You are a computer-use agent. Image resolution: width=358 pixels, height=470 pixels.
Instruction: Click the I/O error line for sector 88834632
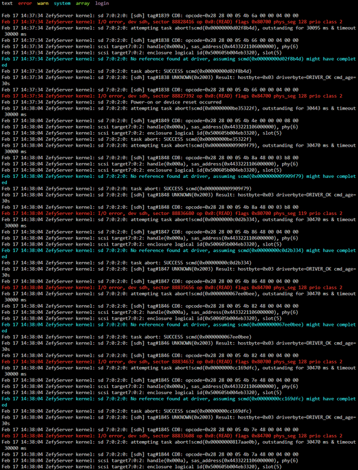(x=172, y=362)
